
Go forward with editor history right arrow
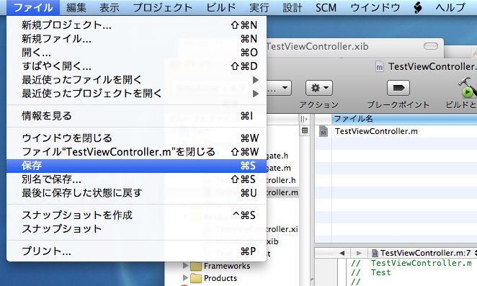[x=359, y=253]
